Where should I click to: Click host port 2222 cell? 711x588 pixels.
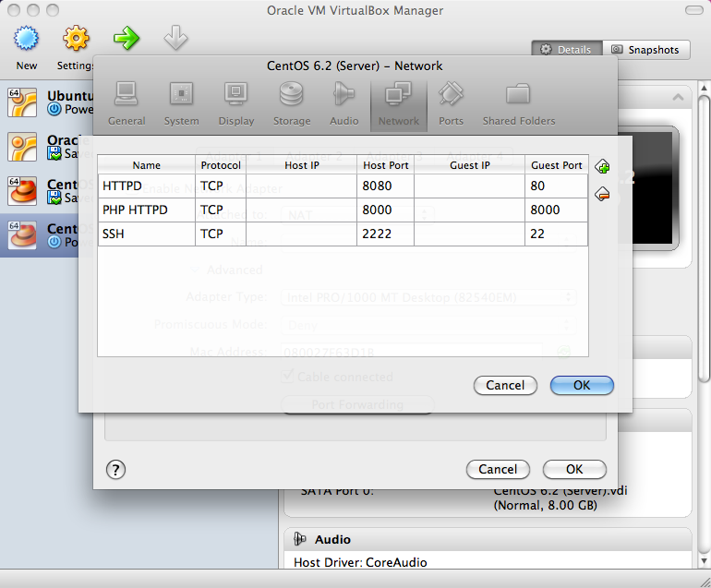(x=385, y=234)
